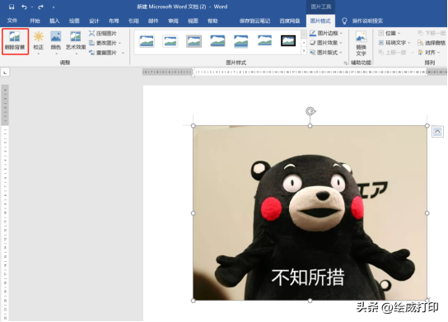Click the Undo icon
Image resolution: width=448 pixels, height=322 pixels.
pyautogui.click(x=24, y=7)
